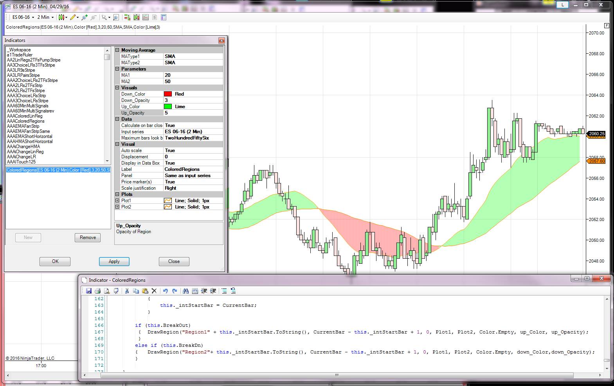Image resolution: width=614 pixels, height=386 pixels.
Task: Paste clipboard into the code editor
Action: pyautogui.click(x=145, y=291)
